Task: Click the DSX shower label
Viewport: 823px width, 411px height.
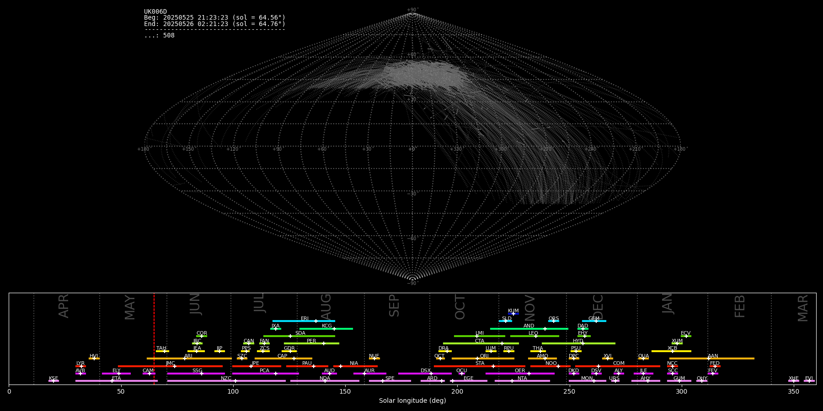Action: 426,371
